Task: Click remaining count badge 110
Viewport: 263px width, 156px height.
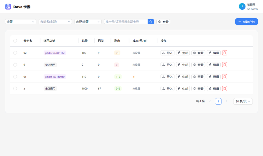Action: (118, 77)
